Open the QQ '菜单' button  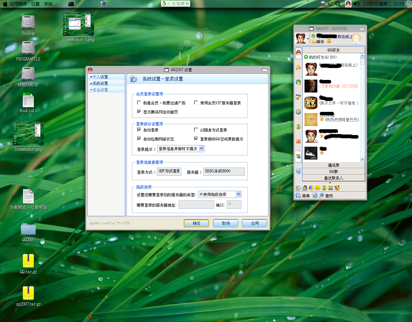point(303,195)
